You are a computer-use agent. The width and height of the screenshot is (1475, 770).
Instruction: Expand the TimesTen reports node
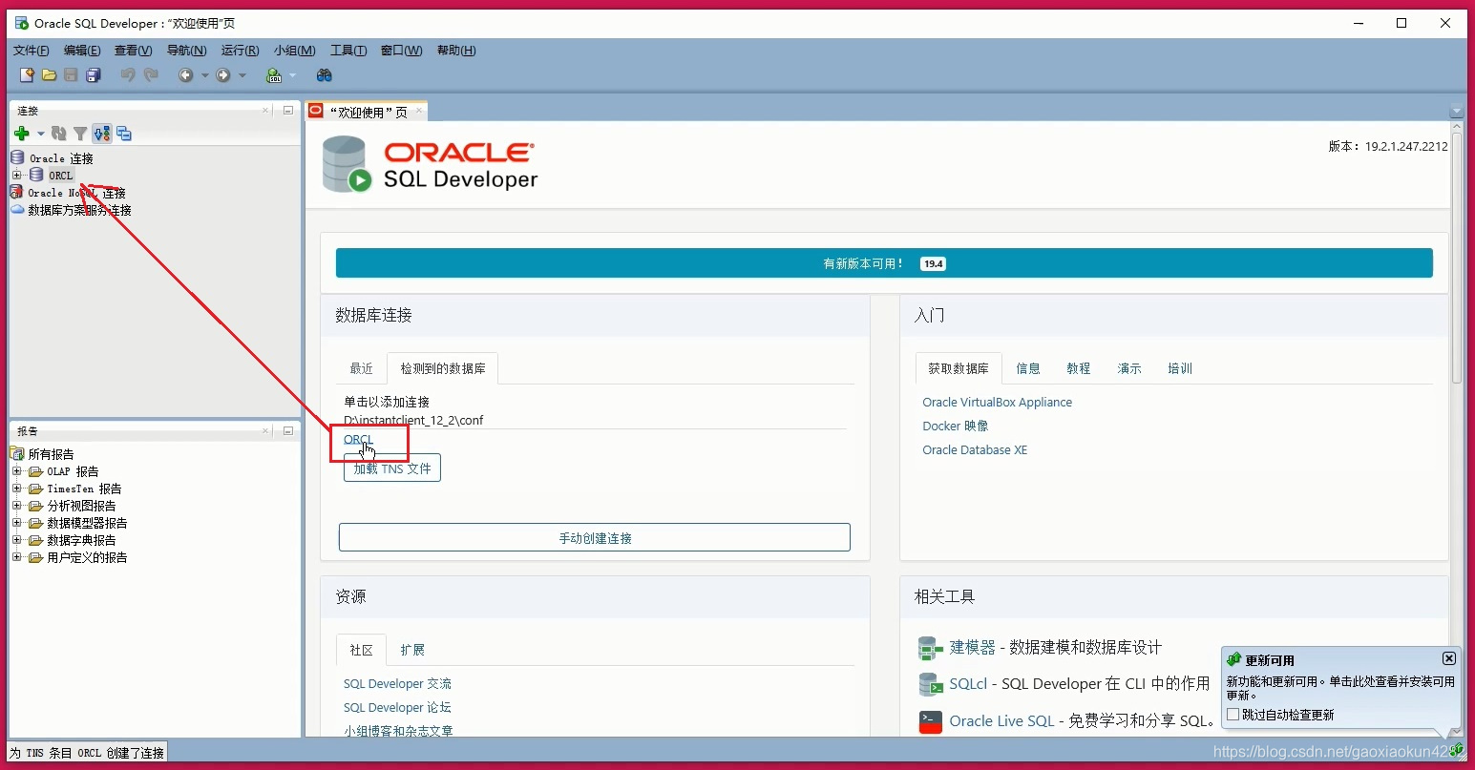point(16,489)
